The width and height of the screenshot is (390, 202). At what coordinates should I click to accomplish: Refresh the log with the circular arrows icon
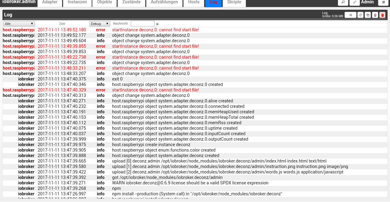[360, 15]
